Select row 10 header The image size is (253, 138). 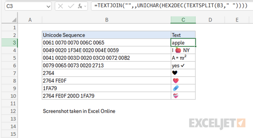10,96
